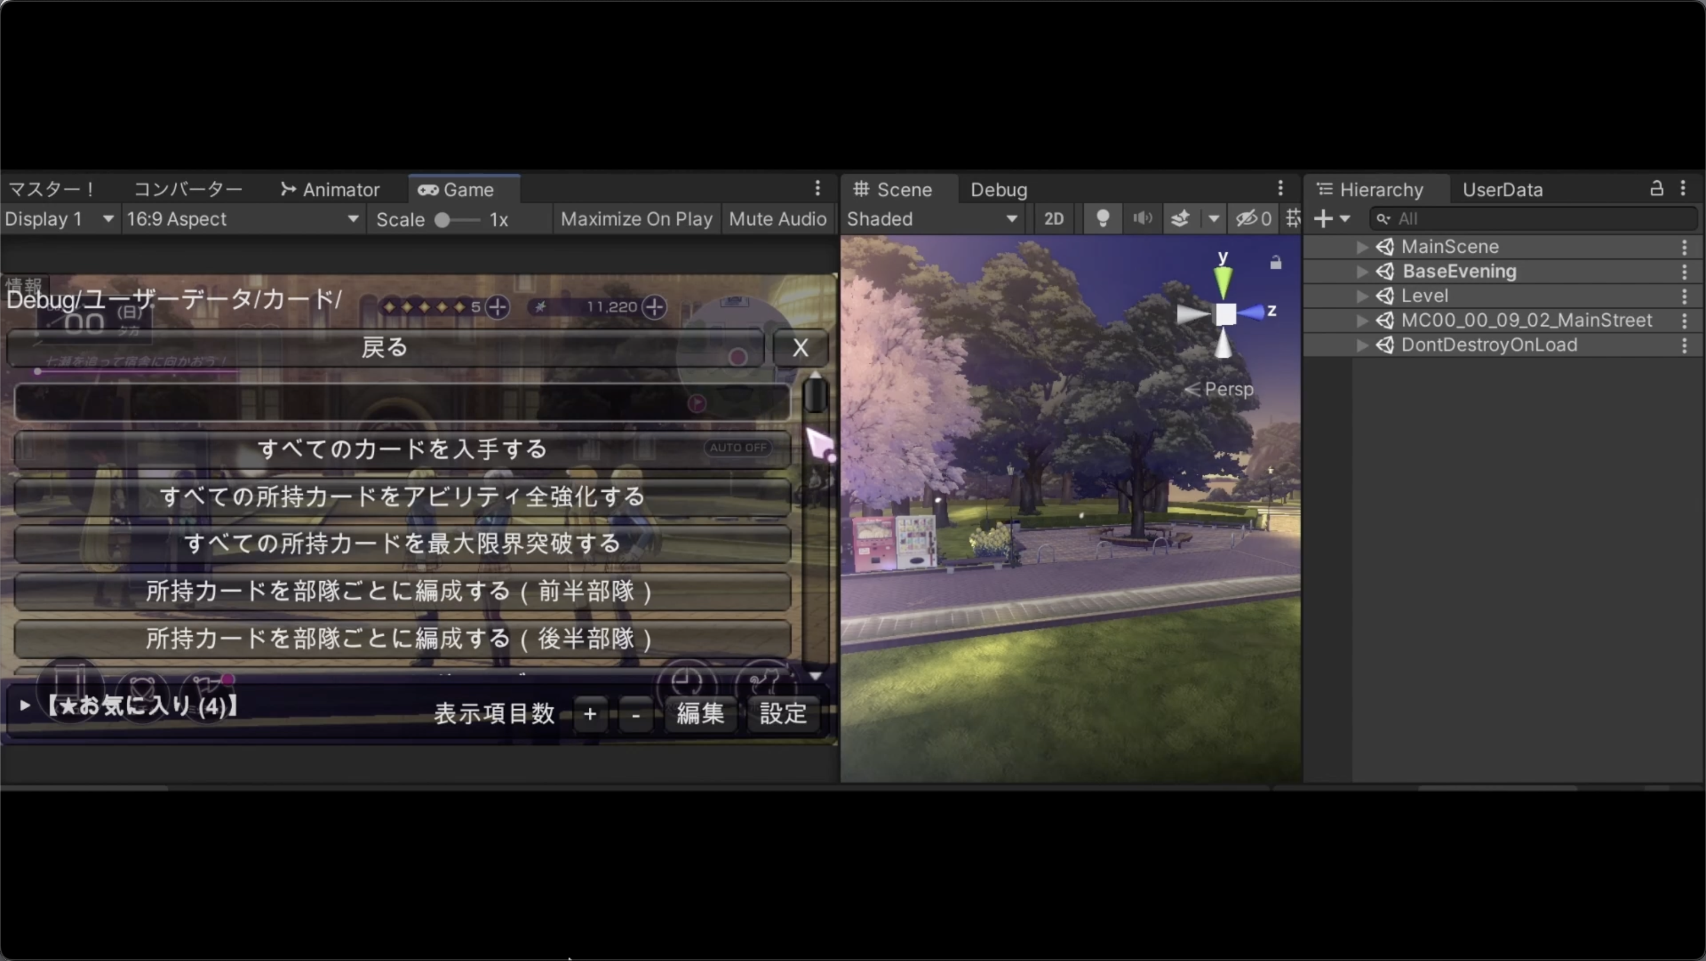
Task: Click the scene view lock icon
Action: tap(1275, 263)
